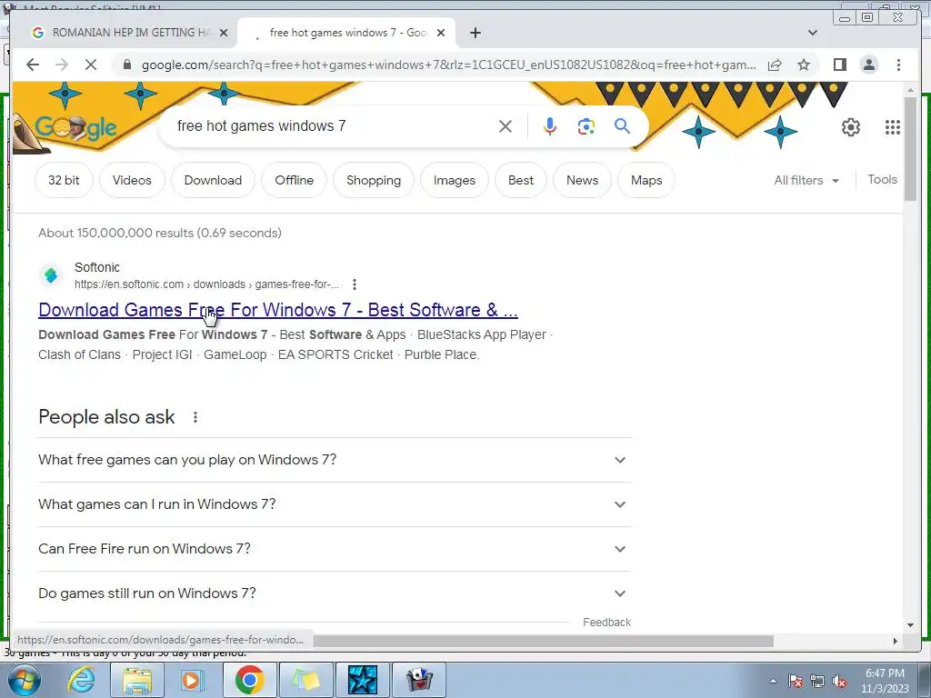Open the blue star app in taskbar
This screenshot has width=931, height=698.
point(362,680)
